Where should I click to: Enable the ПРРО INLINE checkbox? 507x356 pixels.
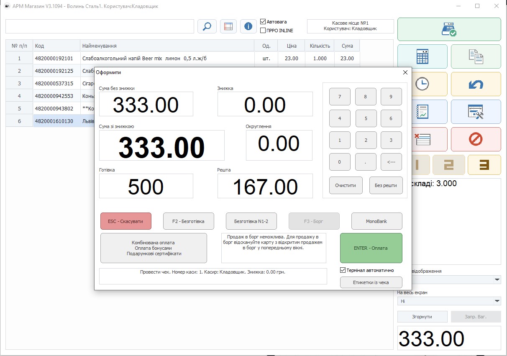pyautogui.click(x=263, y=30)
